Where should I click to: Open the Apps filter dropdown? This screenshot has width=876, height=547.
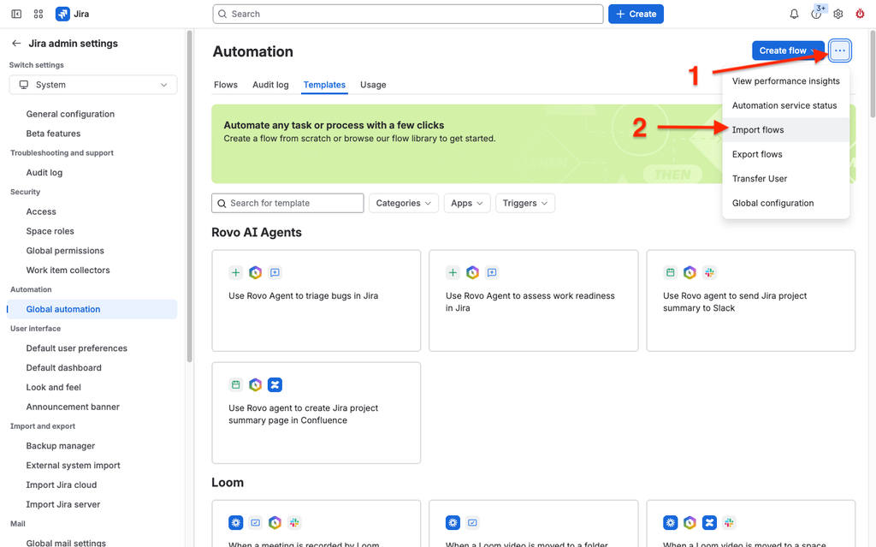click(467, 203)
